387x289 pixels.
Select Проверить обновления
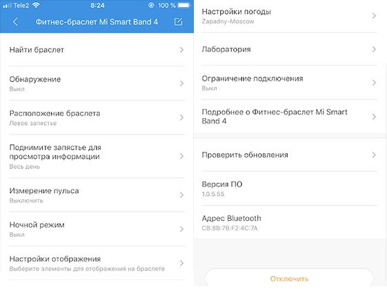click(289, 155)
